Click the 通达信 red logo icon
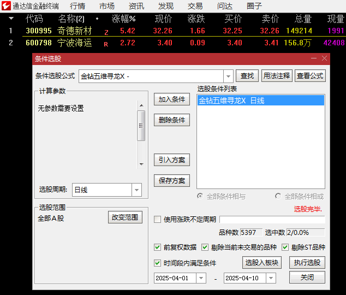Image resolution: width=346 pixels, height=295 pixels. [x=6, y=6]
